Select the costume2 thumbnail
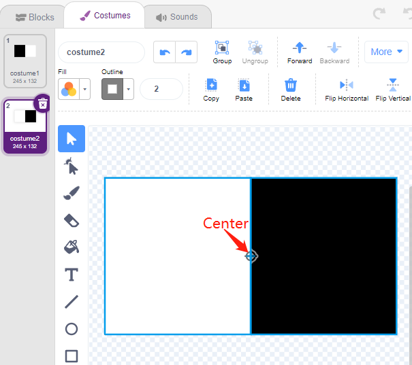The image size is (412, 365). [25, 126]
